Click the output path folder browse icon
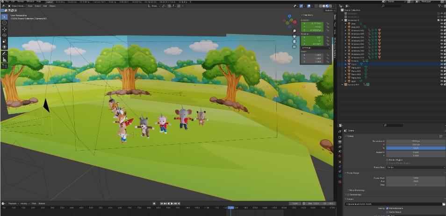446x216 pixels. tap(444, 204)
